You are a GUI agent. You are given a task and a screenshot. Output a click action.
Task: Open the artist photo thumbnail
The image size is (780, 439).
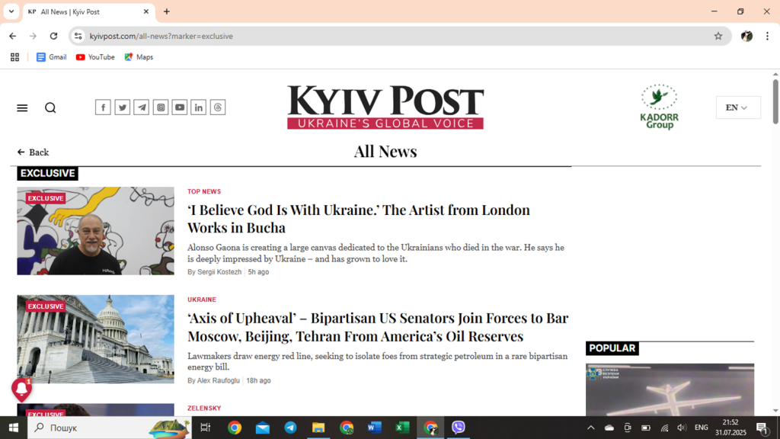(95, 231)
